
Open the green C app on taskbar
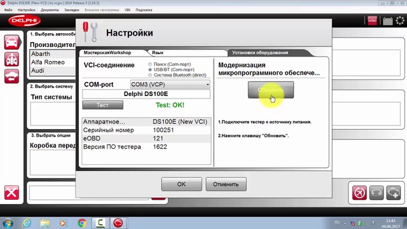coord(100,223)
